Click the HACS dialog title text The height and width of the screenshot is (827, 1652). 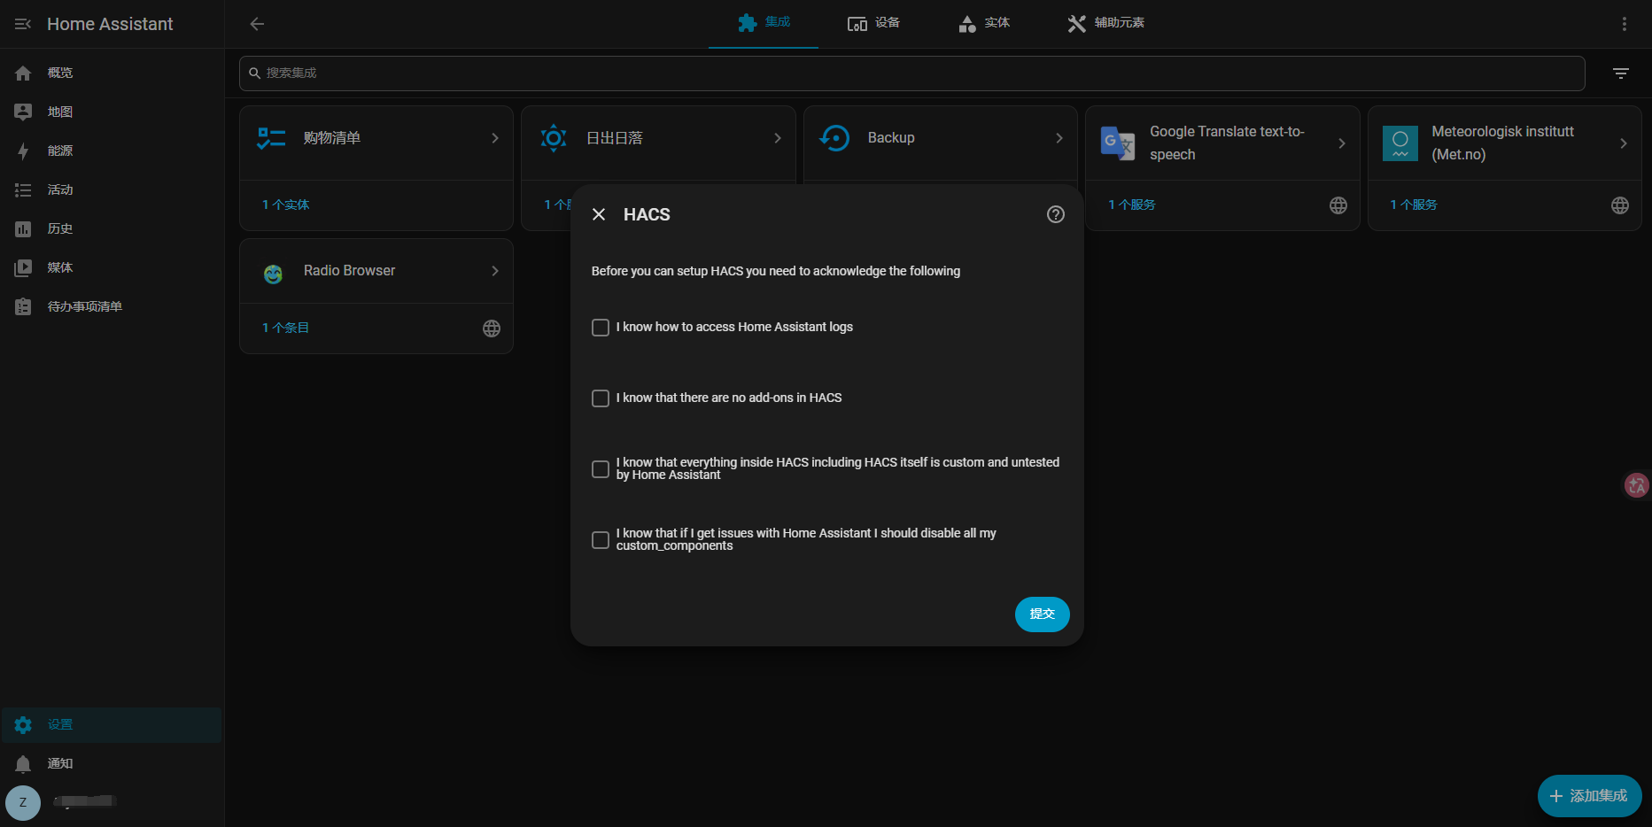pyautogui.click(x=647, y=214)
